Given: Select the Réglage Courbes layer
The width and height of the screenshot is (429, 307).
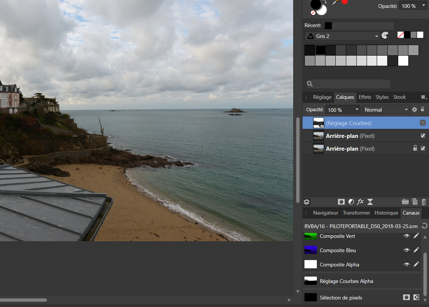Looking at the screenshot, I should click(x=366, y=123).
